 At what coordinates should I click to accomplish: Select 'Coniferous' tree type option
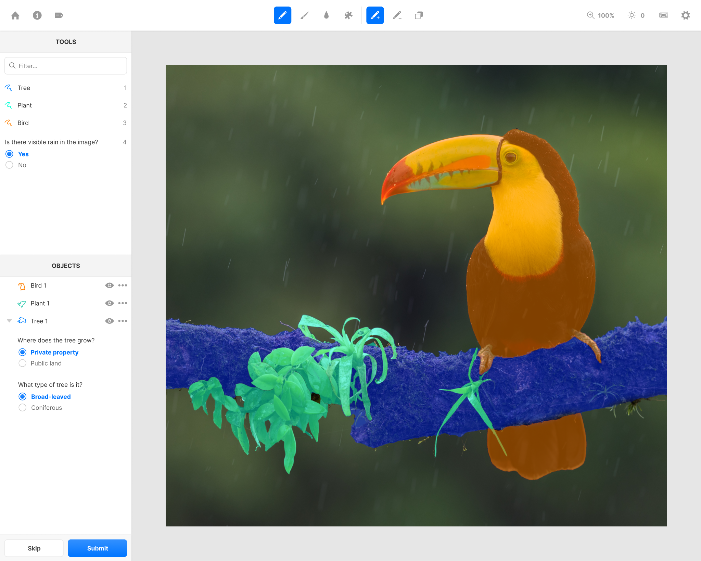pyautogui.click(x=22, y=408)
